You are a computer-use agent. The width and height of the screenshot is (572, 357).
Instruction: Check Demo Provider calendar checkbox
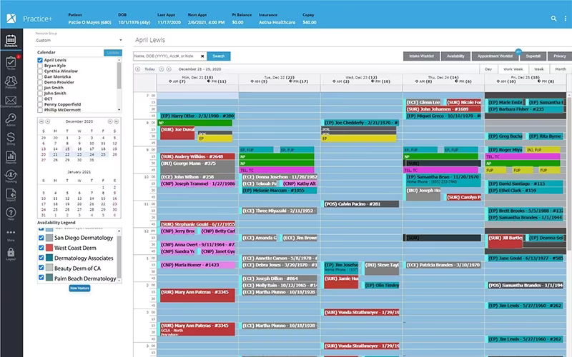point(40,82)
